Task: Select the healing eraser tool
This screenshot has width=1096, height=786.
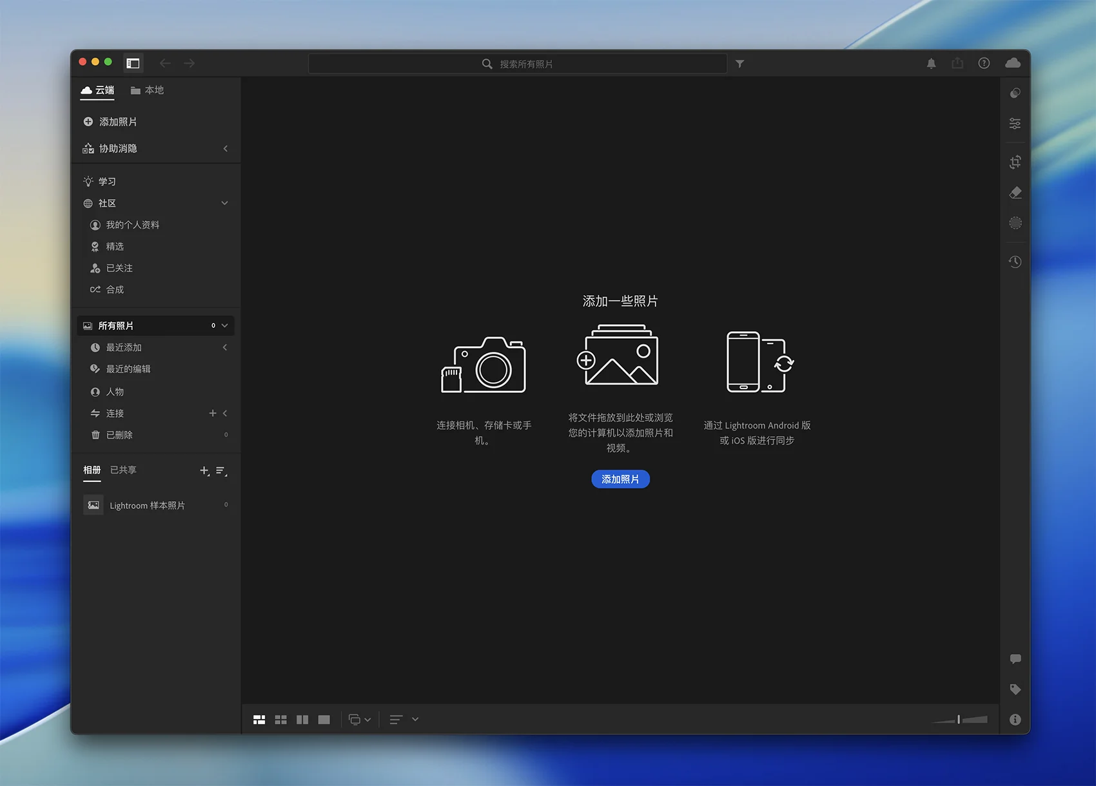Action: tap(1015, 193)
